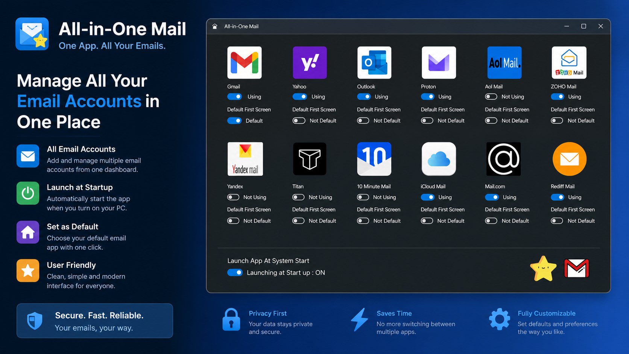Click 'One App. All Your Emails.' tagline
629x354 pixels.
(x=112, y=46)
